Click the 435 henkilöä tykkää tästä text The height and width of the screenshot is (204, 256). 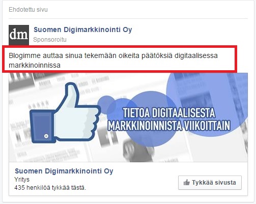(x=50, y=188)
